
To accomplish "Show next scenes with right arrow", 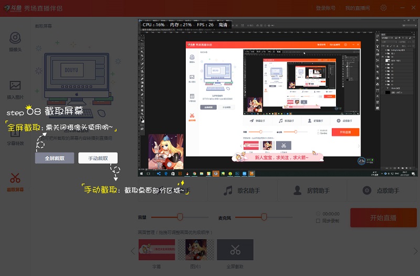I will pos(415,251).
